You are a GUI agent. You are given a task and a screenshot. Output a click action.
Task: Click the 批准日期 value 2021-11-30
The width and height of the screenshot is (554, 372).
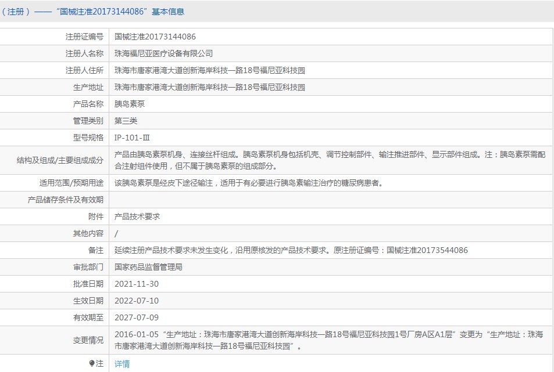point(137,284)
